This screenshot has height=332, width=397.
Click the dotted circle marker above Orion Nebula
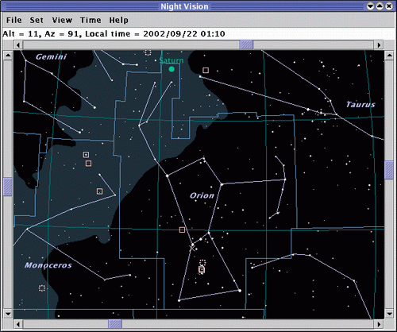coord(202,262)
